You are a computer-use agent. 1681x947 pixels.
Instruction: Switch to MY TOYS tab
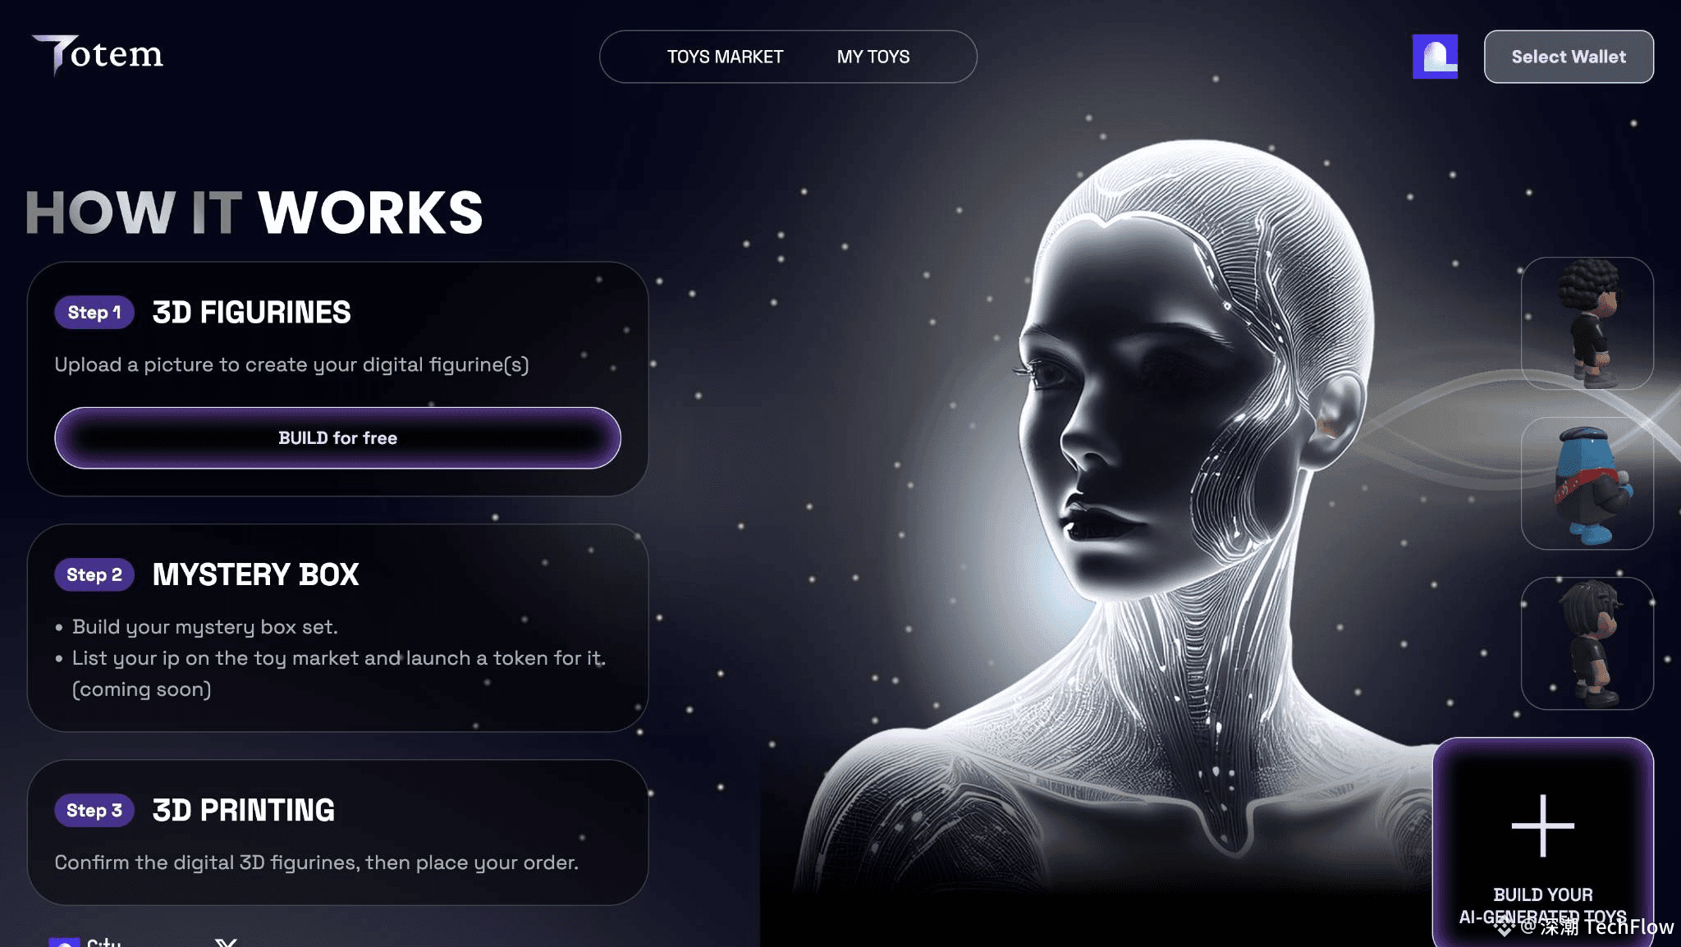[873, 57]
